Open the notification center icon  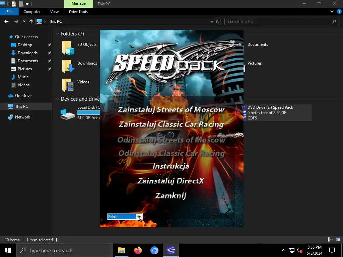click(x=332, y=250)
